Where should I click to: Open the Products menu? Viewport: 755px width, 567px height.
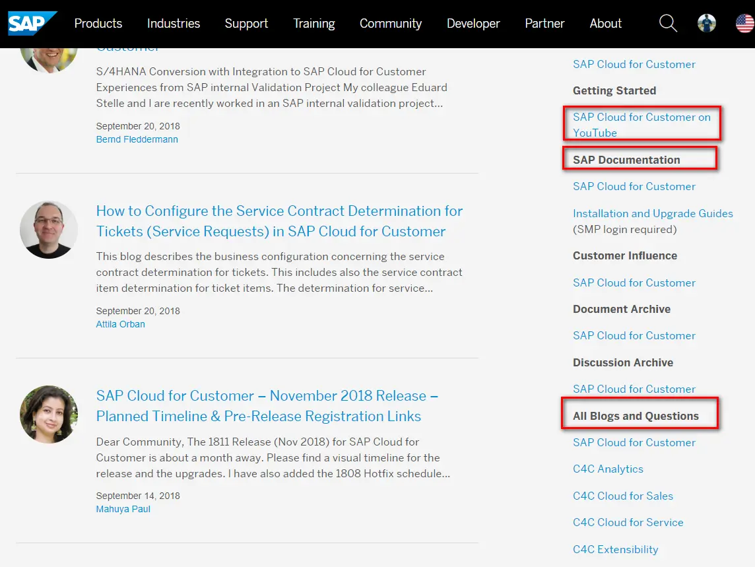pyautogui.click(x=98, y=23)
